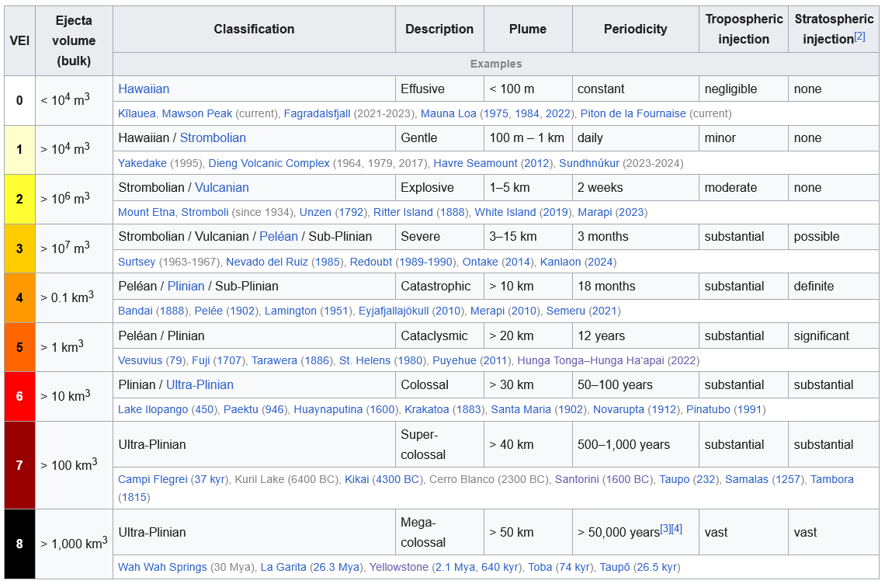Viewport: 885px width, 584px height.
Task: Open the St. Helens link
Action: (x=365, y=360)
